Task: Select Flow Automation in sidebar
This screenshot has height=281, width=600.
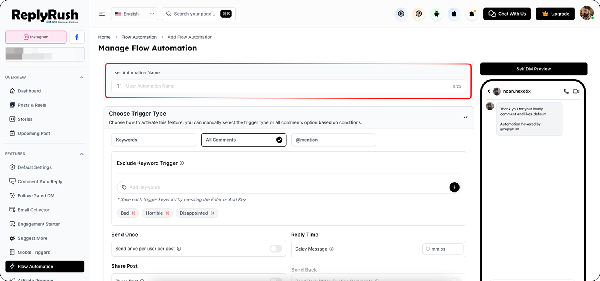Action: 45,267
